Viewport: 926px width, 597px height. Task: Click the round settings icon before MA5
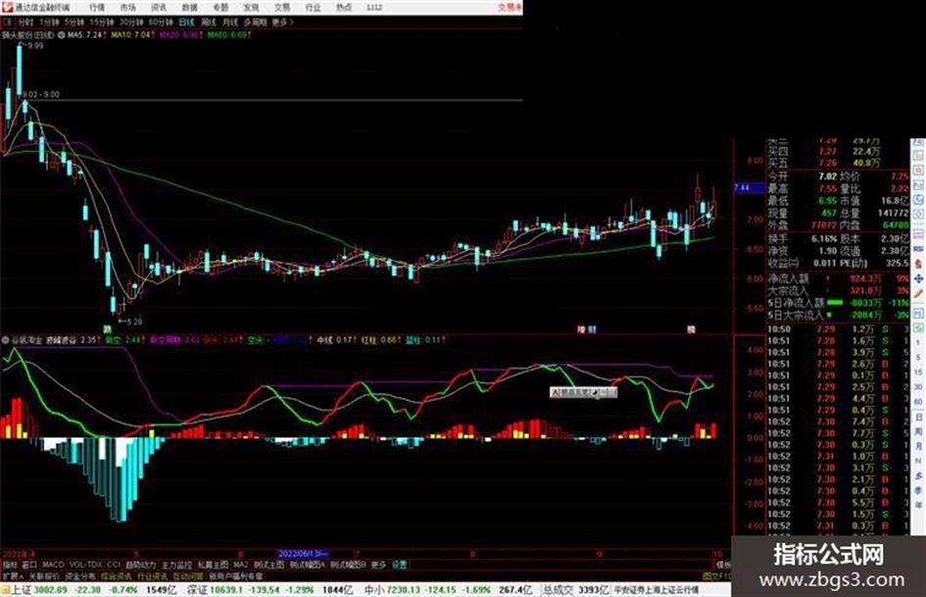(x=61, y=35)
